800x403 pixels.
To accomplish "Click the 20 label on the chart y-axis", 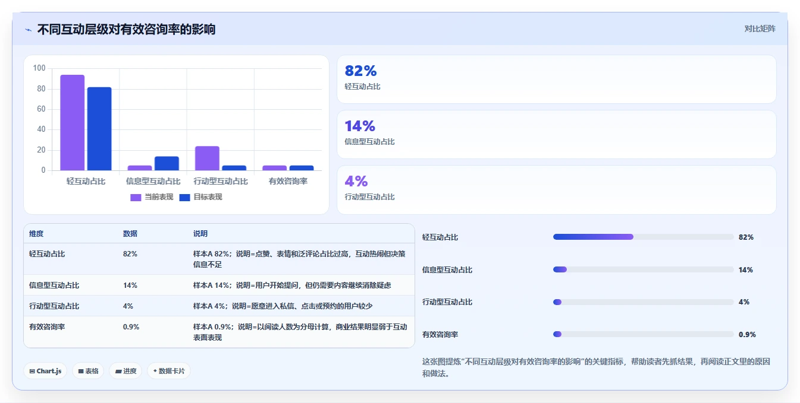I will [41, 150].
